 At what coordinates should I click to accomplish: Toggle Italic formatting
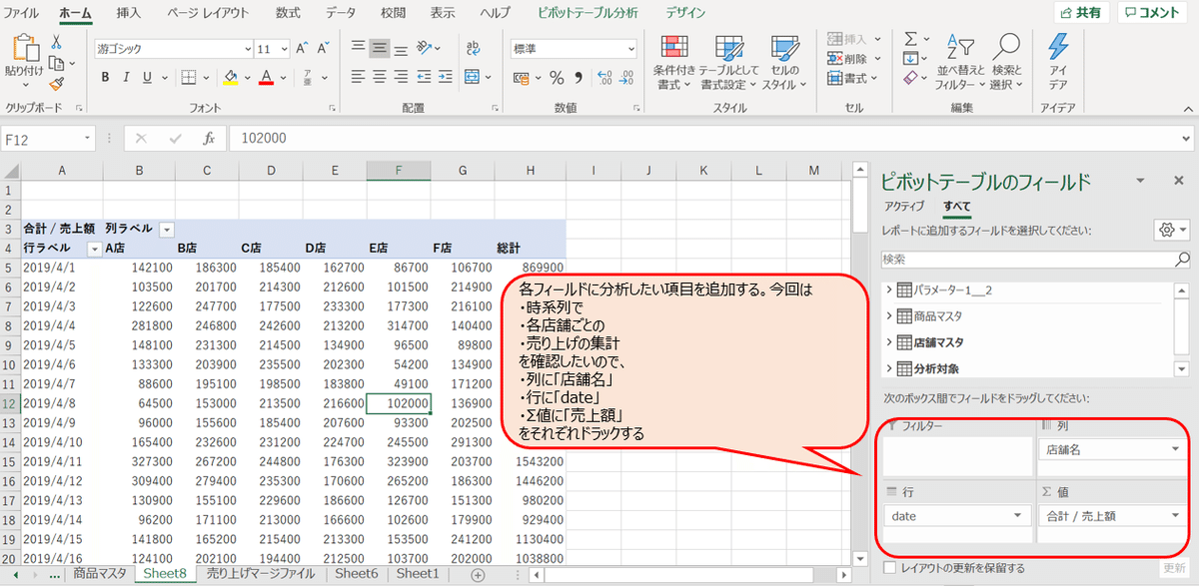127,77
